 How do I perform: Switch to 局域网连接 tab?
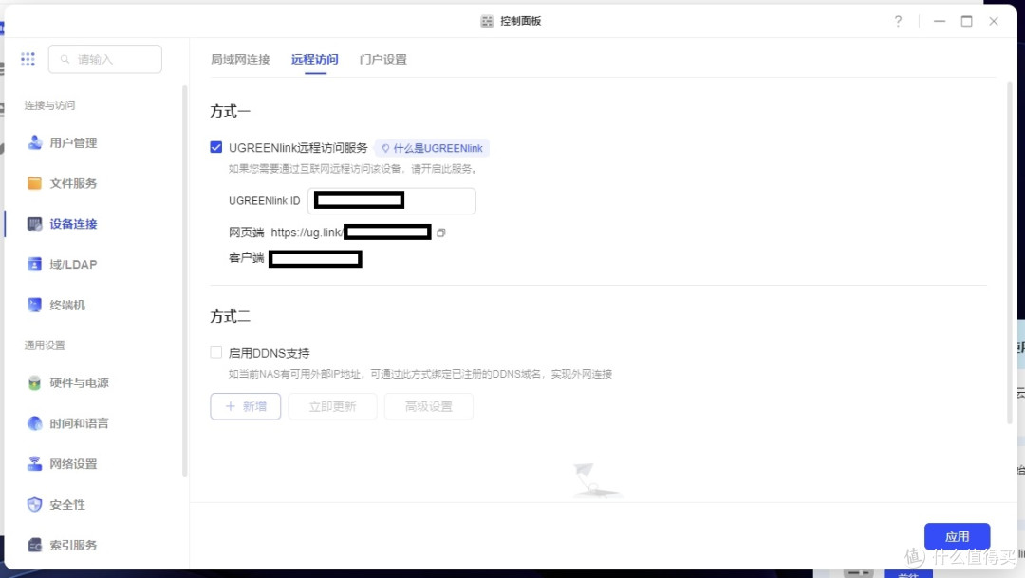pyautogui.click(x=240, y=59)
